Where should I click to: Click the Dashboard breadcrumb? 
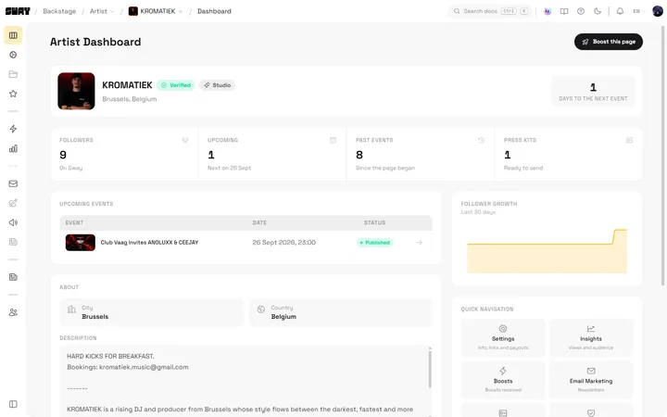point(214,11)
